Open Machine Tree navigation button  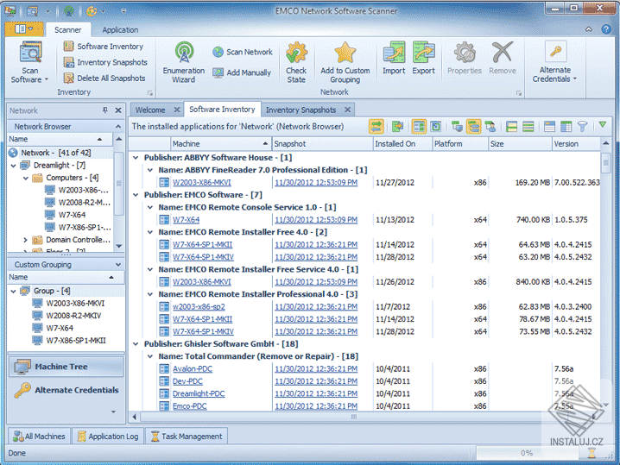(x=66, y=367)
